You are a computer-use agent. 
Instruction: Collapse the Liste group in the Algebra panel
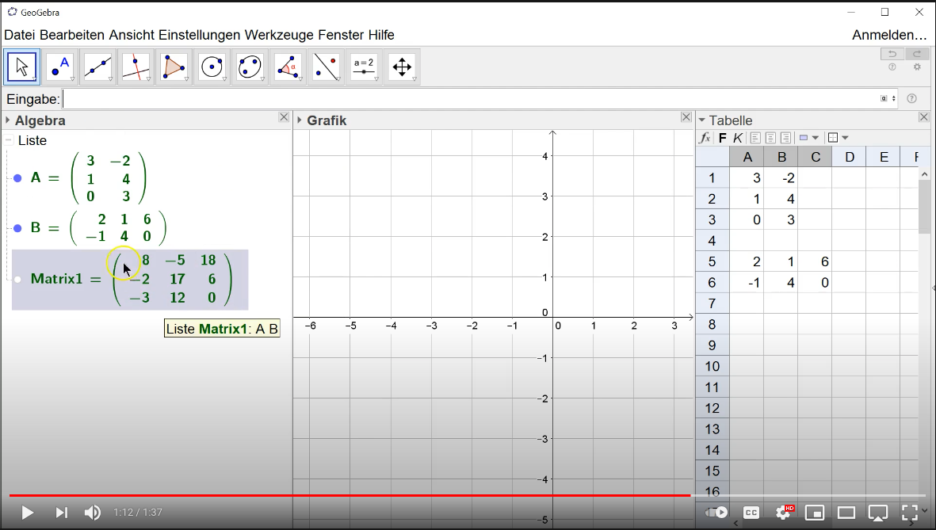[x=9, y=140]
